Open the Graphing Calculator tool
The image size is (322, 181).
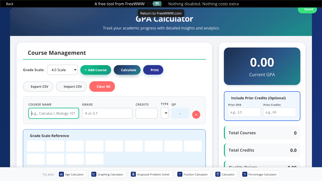(107, 174)
